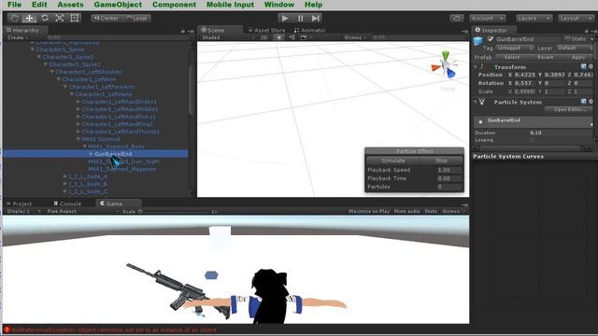Screen dimensions: 598x336
Task: Open the Assets menu
Action: click(x=70, y=5)
